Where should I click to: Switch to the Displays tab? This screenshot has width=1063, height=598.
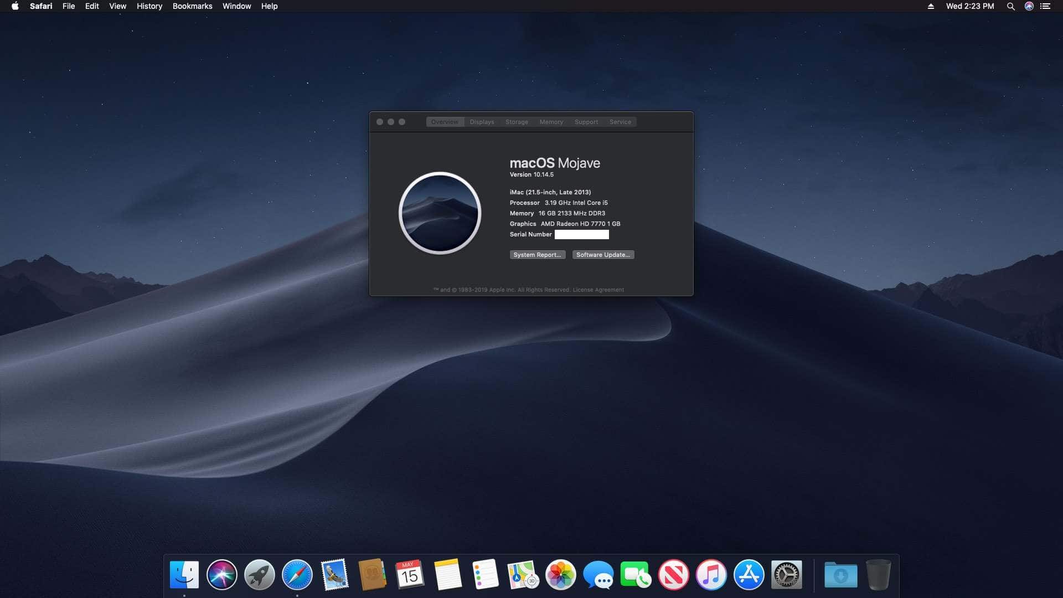(482, 122)
